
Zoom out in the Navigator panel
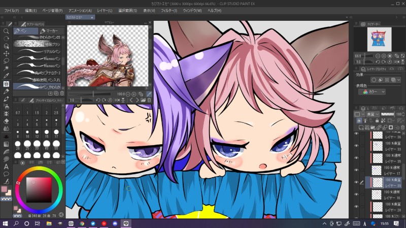coord(378,56)
